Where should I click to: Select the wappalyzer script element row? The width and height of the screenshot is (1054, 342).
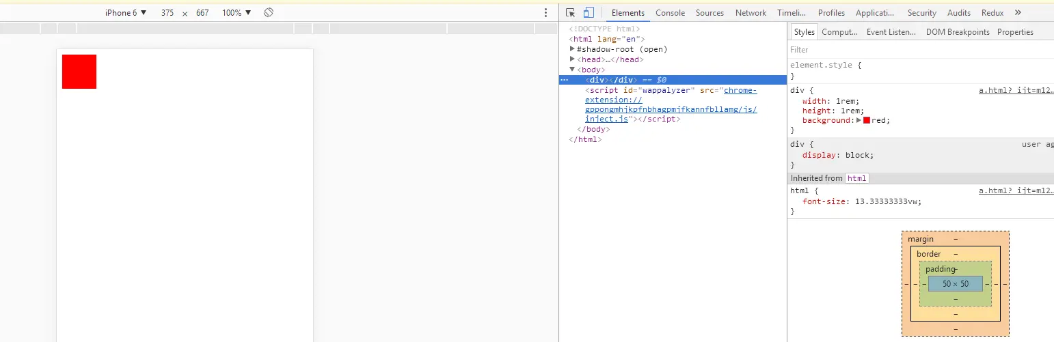point(671,104)
